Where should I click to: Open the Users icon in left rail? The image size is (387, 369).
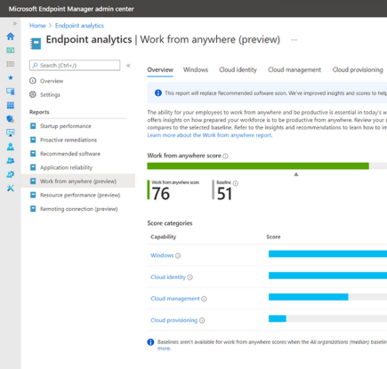click(11, 147)
